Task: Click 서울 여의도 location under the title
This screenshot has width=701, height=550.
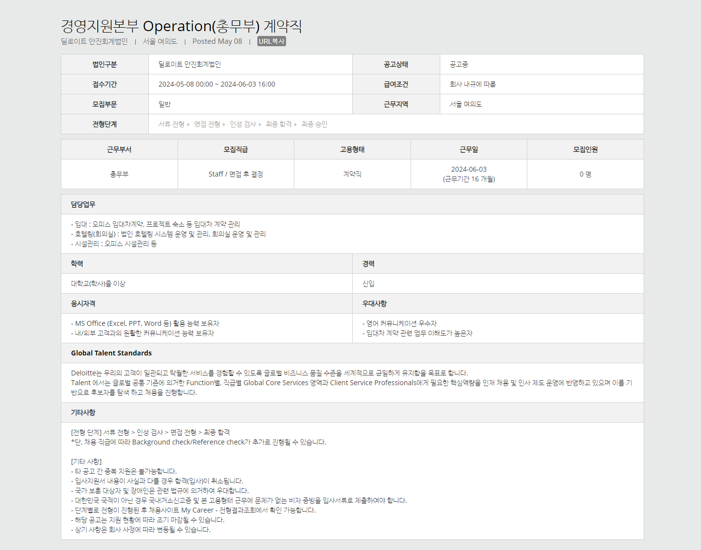Action: (x=160, y=41)
